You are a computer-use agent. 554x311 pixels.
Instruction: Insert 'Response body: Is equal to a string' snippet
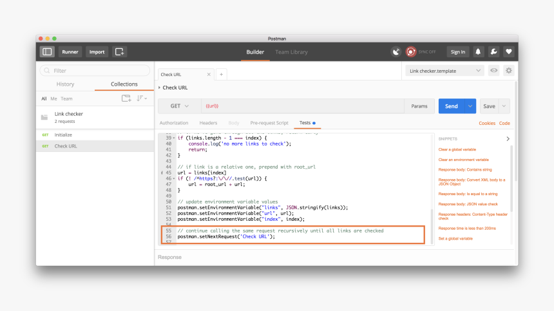pos(468,194)
